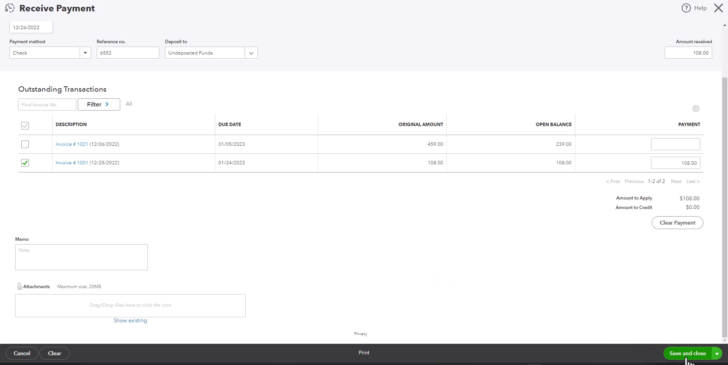Click the PAYMENT column header

click(x=689, y=125)
